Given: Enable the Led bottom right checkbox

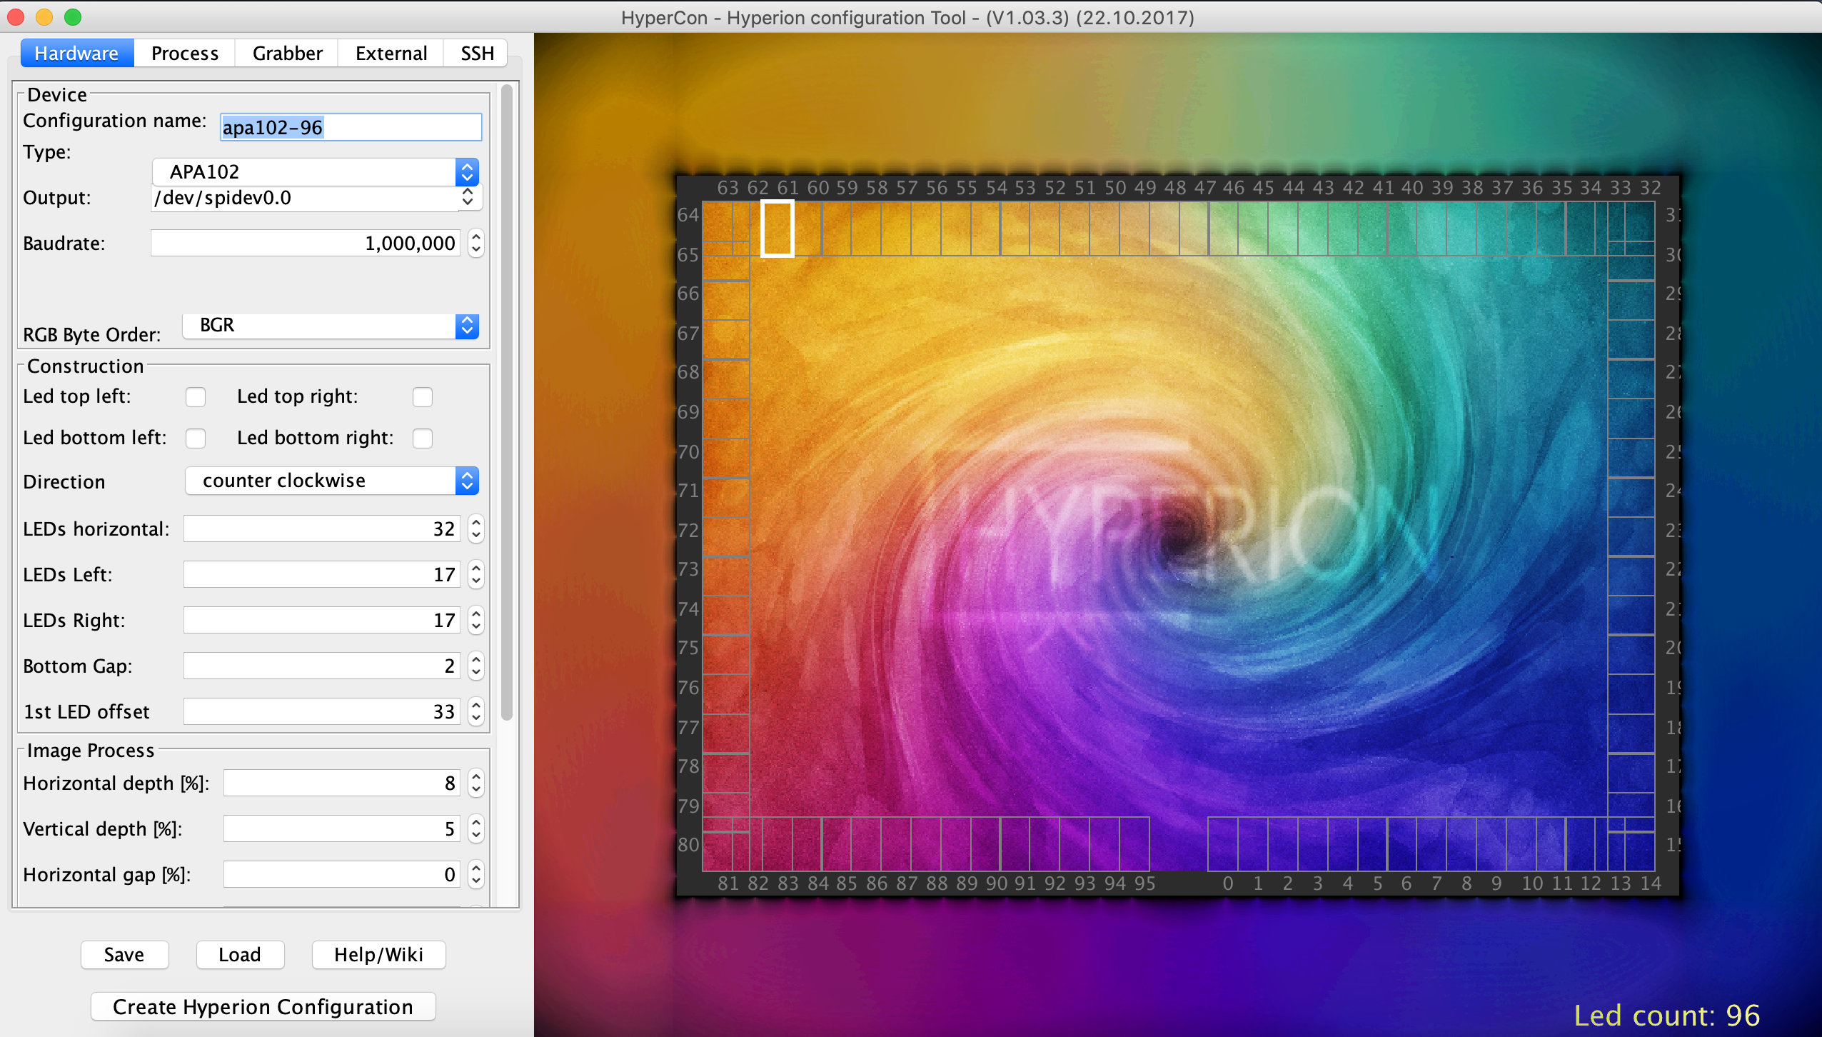Looking at the screenshot, I should point(423,438).
